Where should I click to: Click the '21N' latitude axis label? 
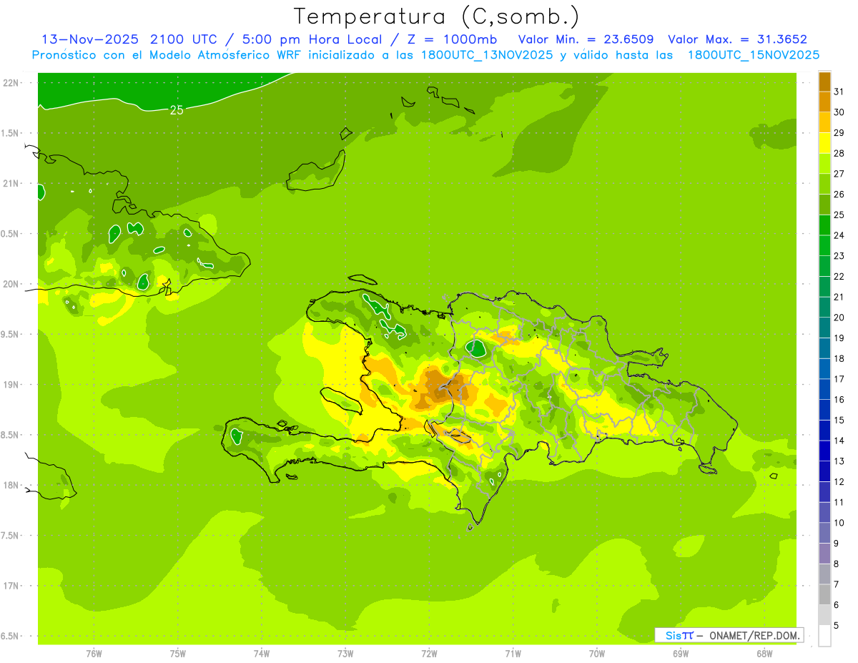coord(11,183)
